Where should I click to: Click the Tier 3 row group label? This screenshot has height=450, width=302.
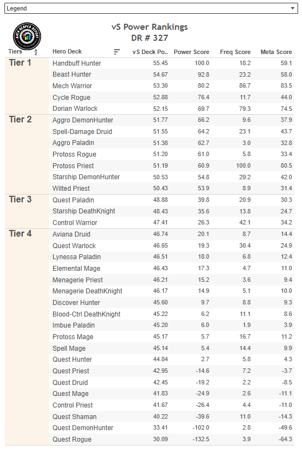pos(20,200)
